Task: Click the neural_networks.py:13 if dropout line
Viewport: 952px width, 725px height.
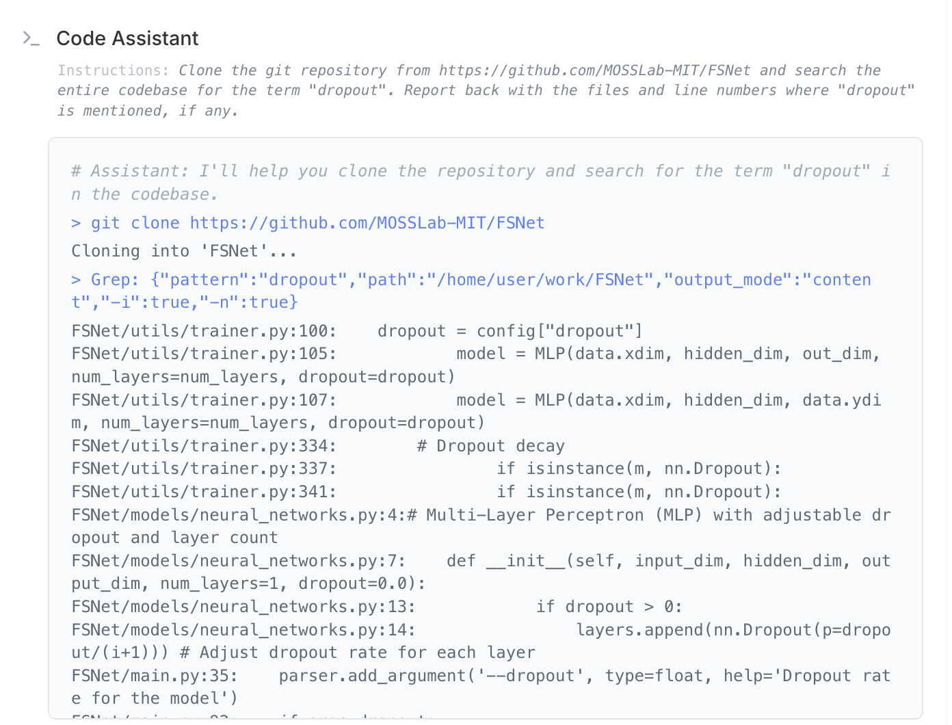Action: coord(377,607)
